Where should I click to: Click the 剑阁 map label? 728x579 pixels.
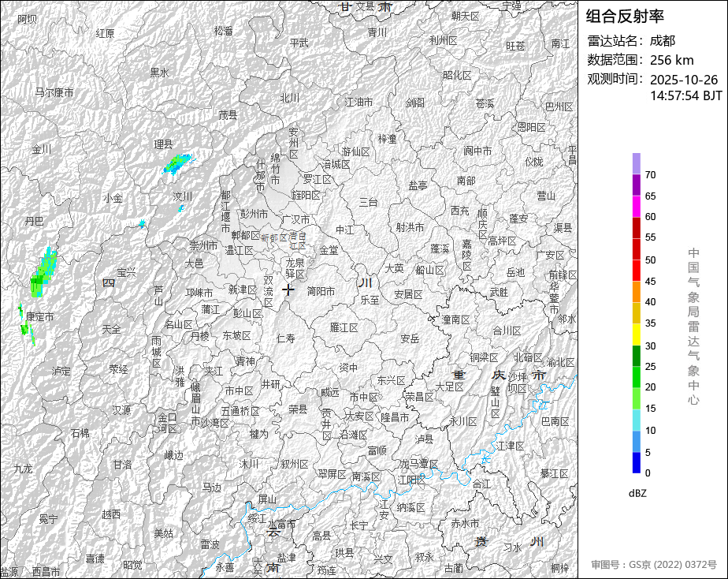[x=415, y=103]
